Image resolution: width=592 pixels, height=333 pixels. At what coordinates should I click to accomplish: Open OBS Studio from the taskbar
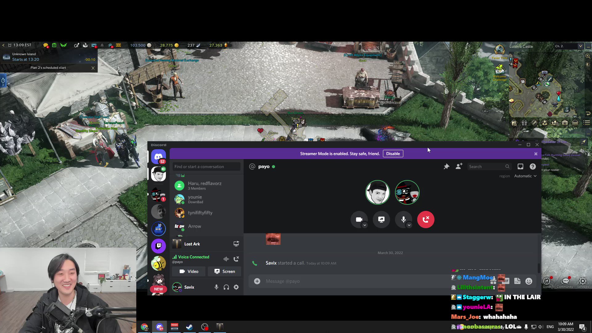coord(205,327)
